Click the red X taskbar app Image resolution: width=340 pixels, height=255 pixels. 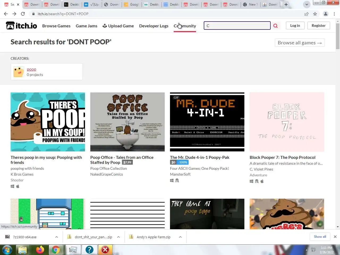point(105,250)
